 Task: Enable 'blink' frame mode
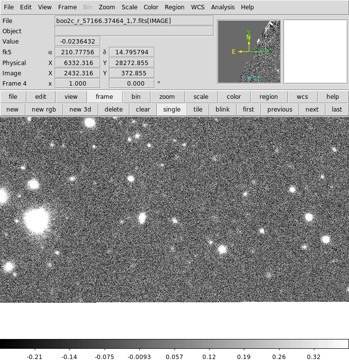click(x=222, y=110)
